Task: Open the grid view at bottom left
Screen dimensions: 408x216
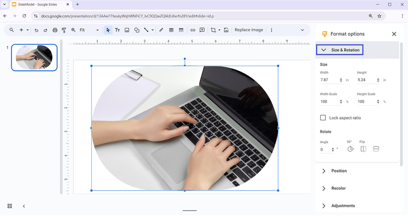Action: [10, 206]
